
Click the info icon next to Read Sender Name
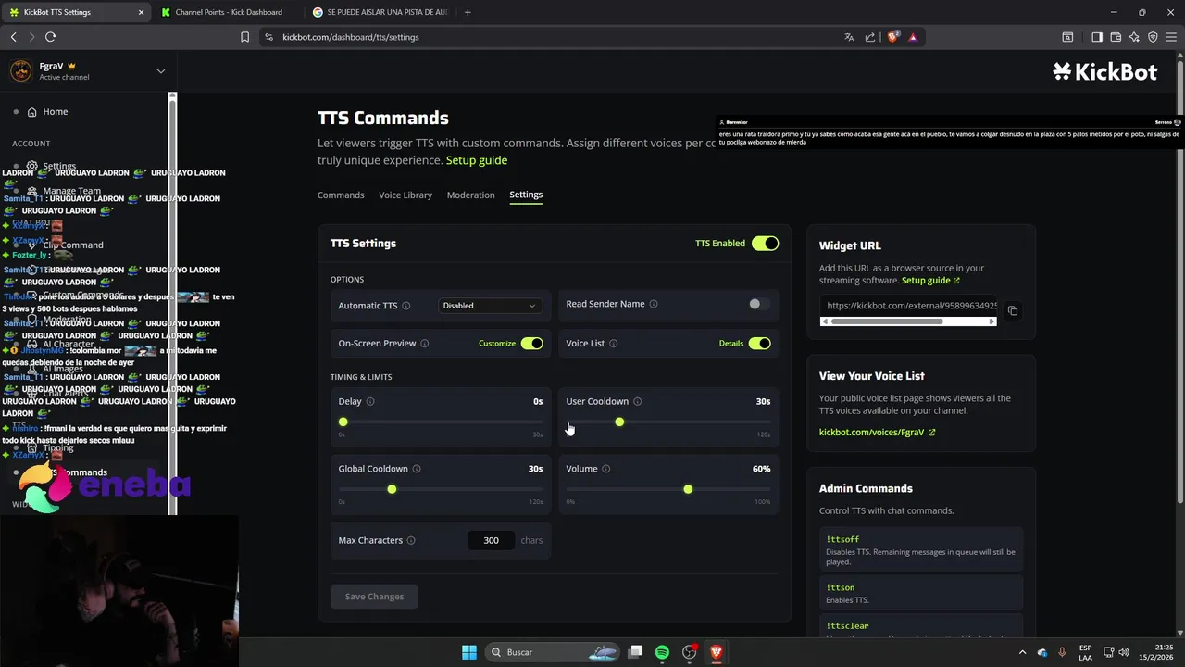[x=654, y=304]
